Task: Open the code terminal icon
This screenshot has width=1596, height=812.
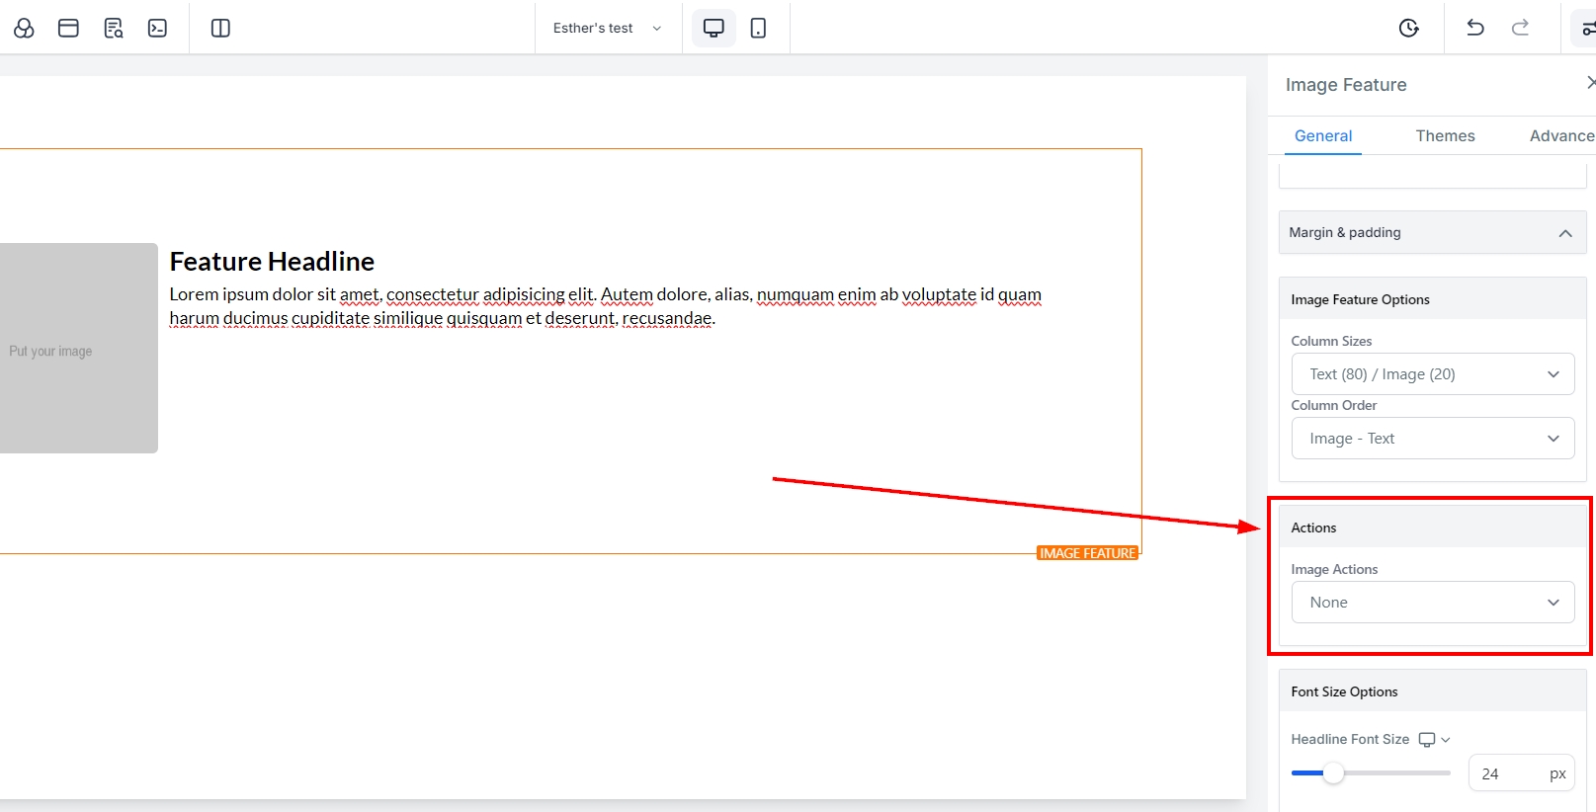Action: [157, 28]
